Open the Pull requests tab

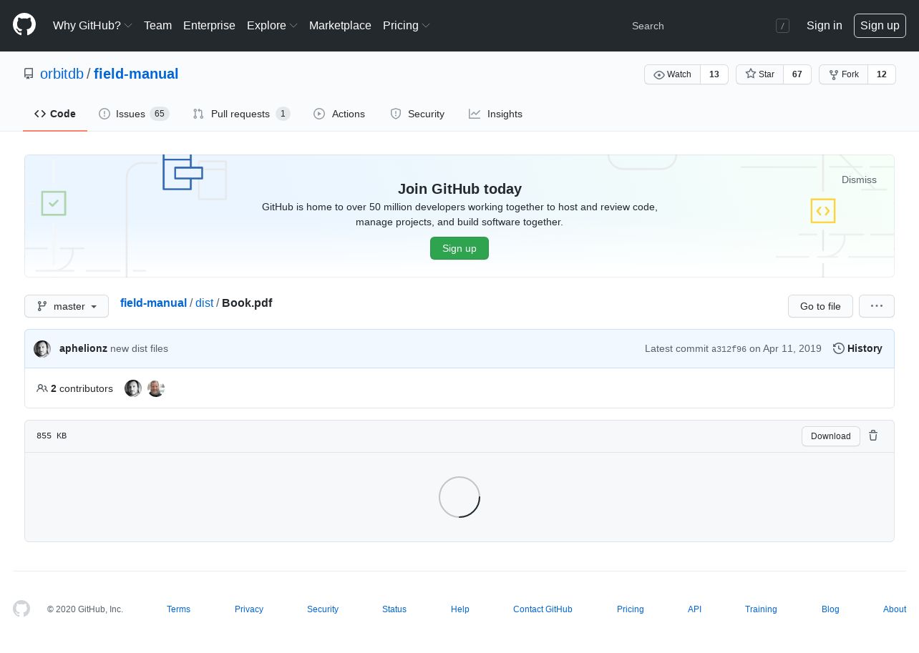pyautogui.click(x=241, y=114)
